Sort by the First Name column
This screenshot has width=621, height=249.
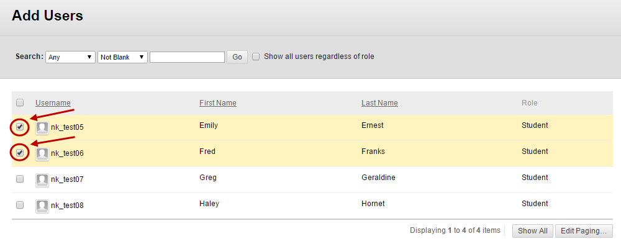pos(218,103)
